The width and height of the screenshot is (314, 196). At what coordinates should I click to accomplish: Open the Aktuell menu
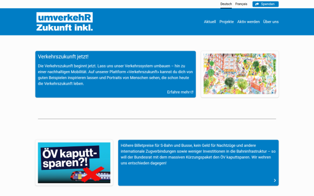coord(210,21)
